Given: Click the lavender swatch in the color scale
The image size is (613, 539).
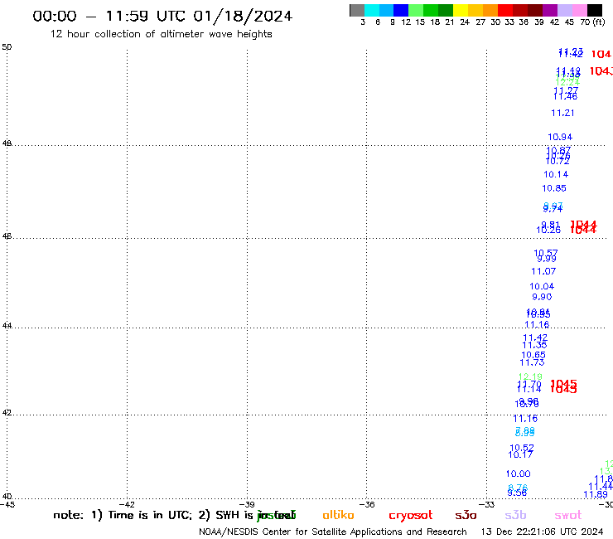Looking at the screenshot, I should pyautogui.click(x=564, y=10).
